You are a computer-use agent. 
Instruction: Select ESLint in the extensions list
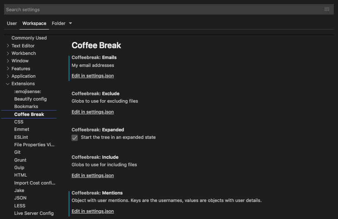tap(21, 137)
